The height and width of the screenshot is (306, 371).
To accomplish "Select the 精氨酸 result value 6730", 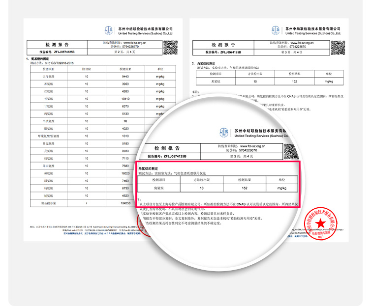I will pos(125,188).
